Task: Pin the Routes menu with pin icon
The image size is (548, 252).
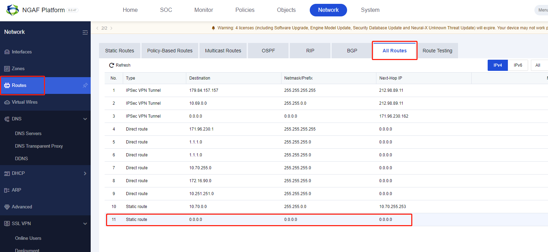Action: point(85,85)
